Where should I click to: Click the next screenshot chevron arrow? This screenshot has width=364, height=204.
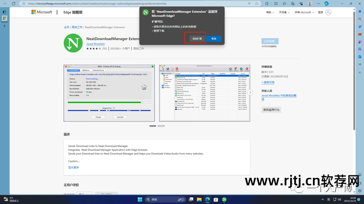point(250,92)
